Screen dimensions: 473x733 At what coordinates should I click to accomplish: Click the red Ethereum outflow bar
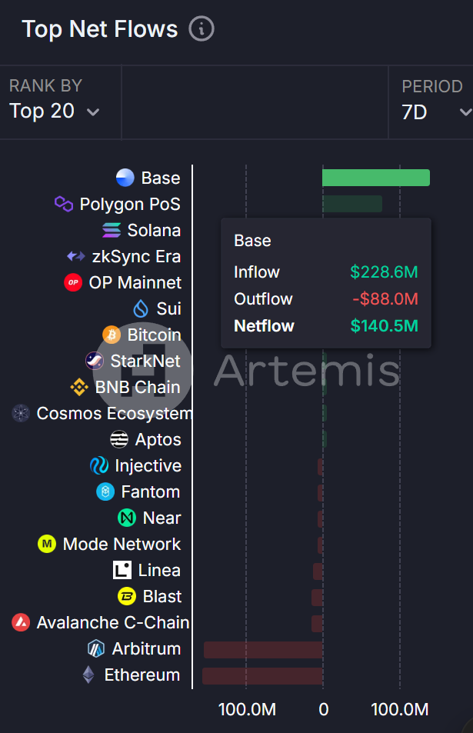(261, 675)
